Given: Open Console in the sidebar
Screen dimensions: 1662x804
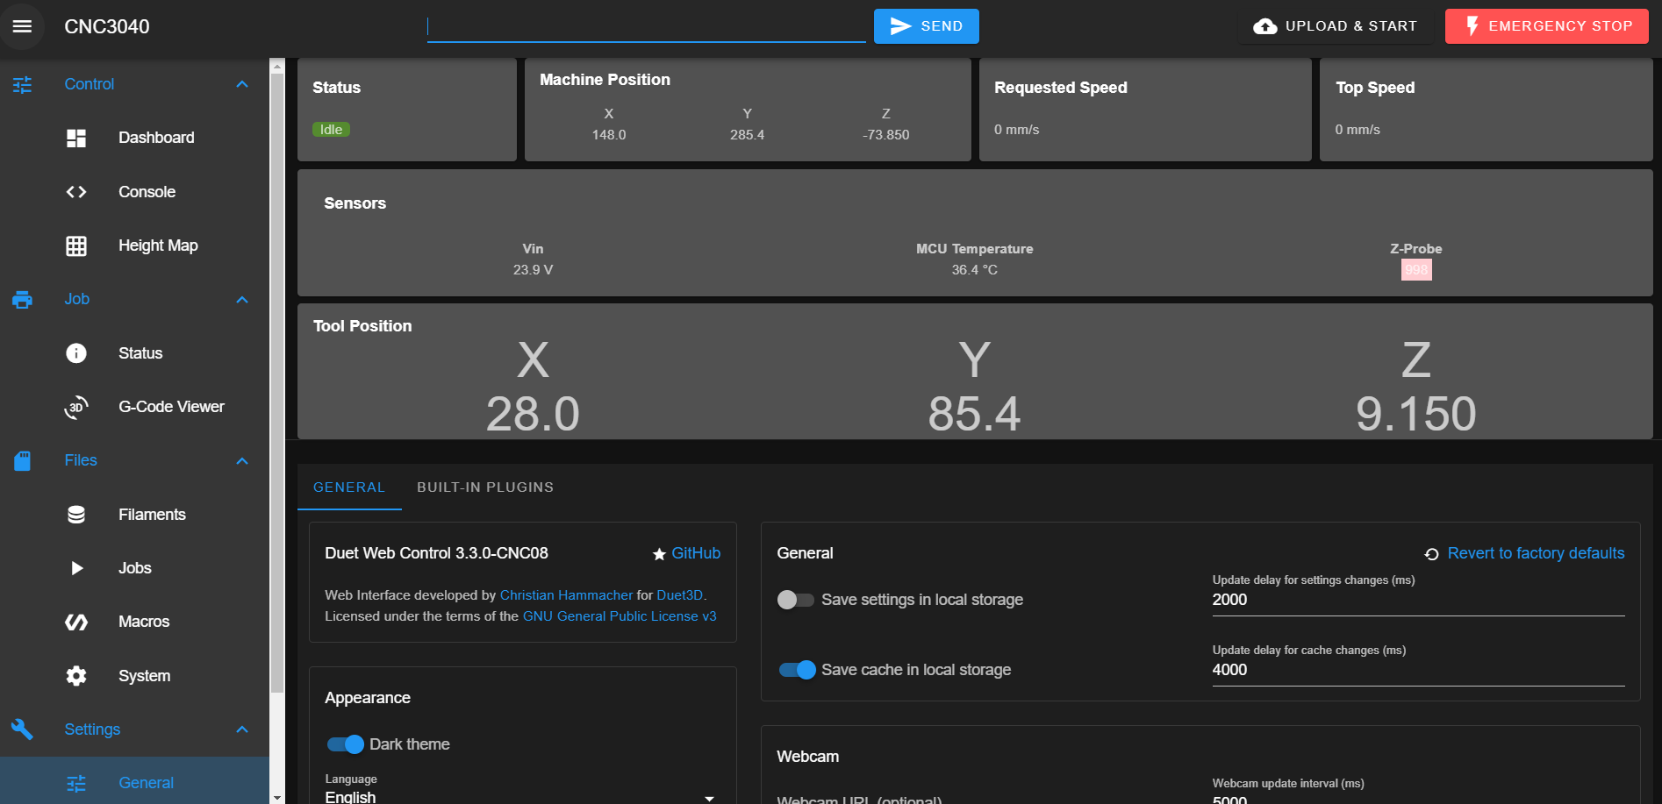Looking at the screenshot, I should point(135,192).
